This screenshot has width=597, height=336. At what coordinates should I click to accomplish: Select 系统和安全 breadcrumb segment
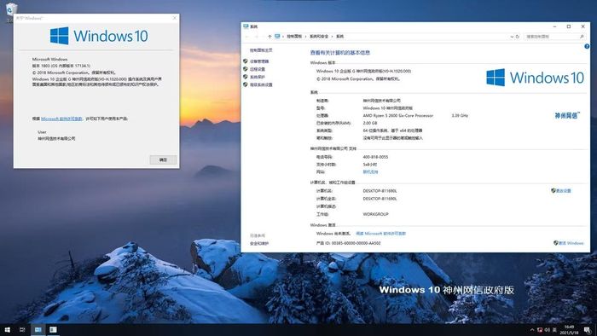319,37
